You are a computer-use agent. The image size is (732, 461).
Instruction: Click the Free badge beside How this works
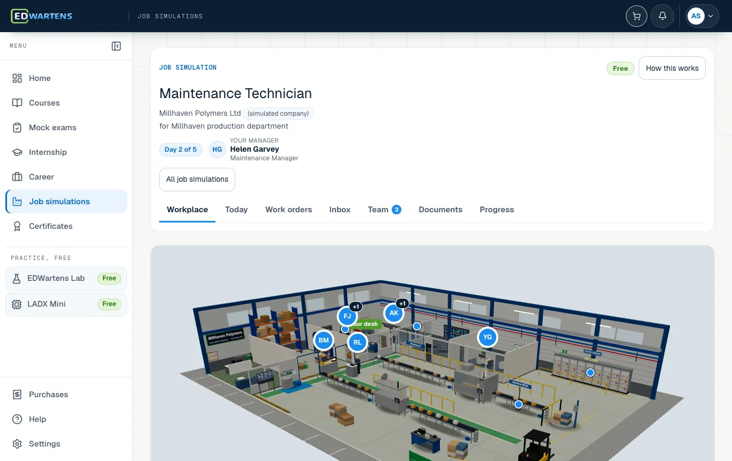click(x=621, y=68)
